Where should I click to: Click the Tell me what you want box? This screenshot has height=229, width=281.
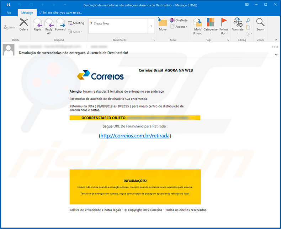click(60, 13)
